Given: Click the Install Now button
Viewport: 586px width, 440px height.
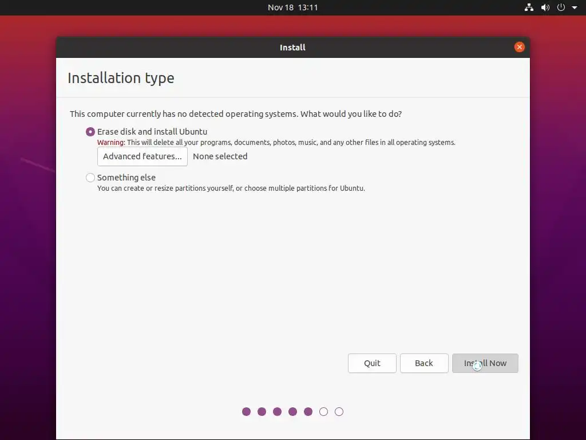Looking at the screenshot, I should coord(485,363).
